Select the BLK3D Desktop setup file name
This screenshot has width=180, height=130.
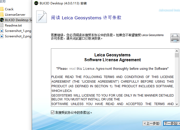click(x=18, y=20)
